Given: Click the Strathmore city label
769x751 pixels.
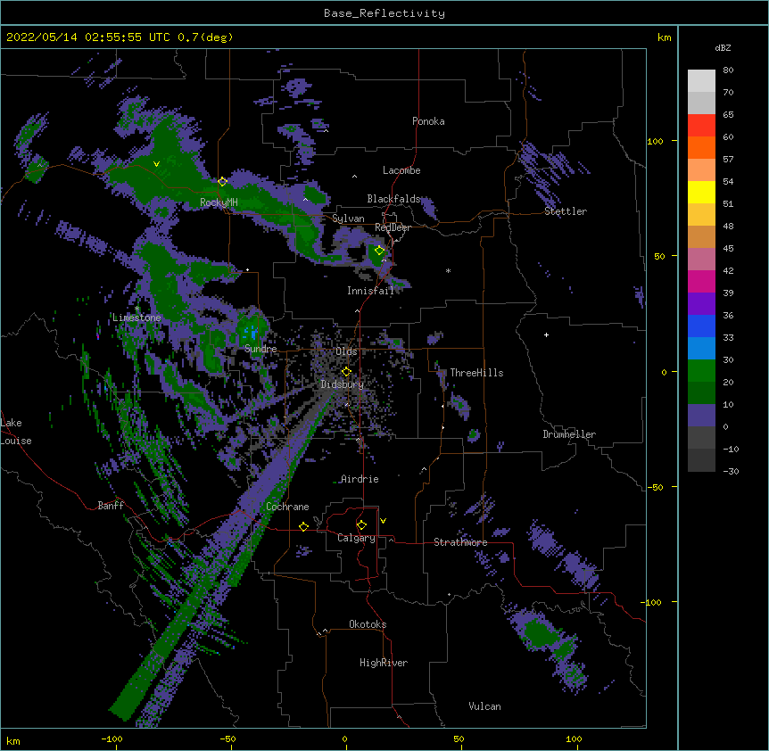Looking at the screenshot, I should (x=460, y=542).
